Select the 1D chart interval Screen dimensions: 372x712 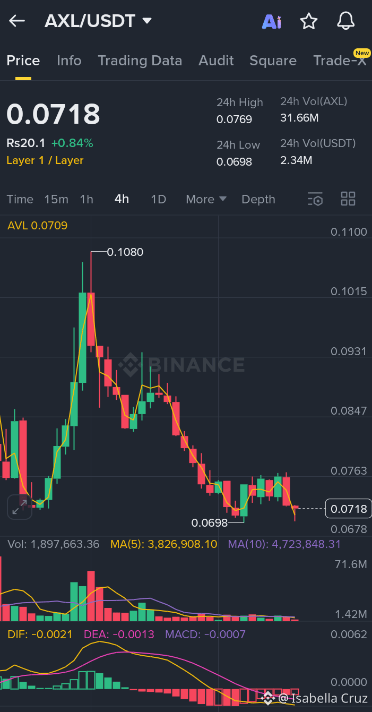pyautogui.click(x=159, y=199)
